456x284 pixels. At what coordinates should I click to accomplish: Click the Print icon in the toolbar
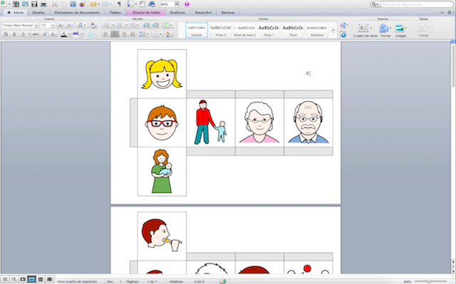pos(43,4)
